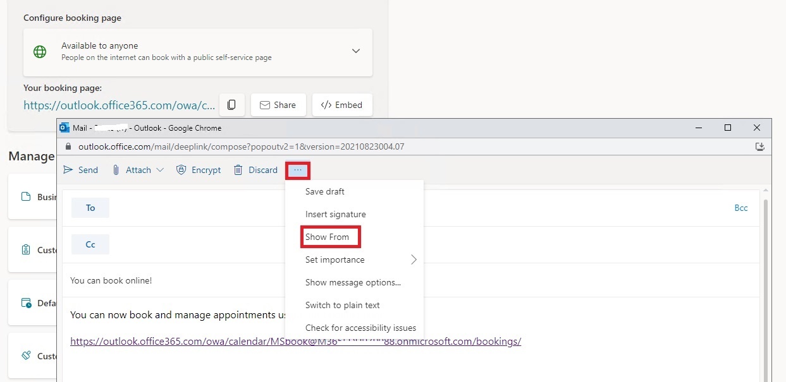The height and width of the screenshot is (382, 786).
Task: Choose Save draft from the menu
Action: pos(324,191)
